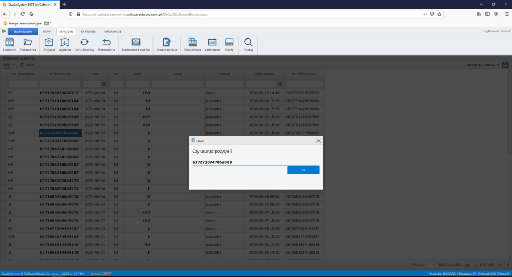Image resolution: width=512 pixels, height=277 pixels.
Task: Sort by Ilość column header
Action: (x=138, y=74)
